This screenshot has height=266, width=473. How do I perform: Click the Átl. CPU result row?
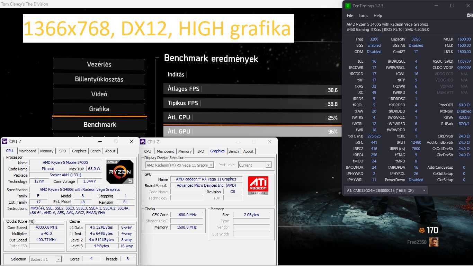click(x=253, y=117)
